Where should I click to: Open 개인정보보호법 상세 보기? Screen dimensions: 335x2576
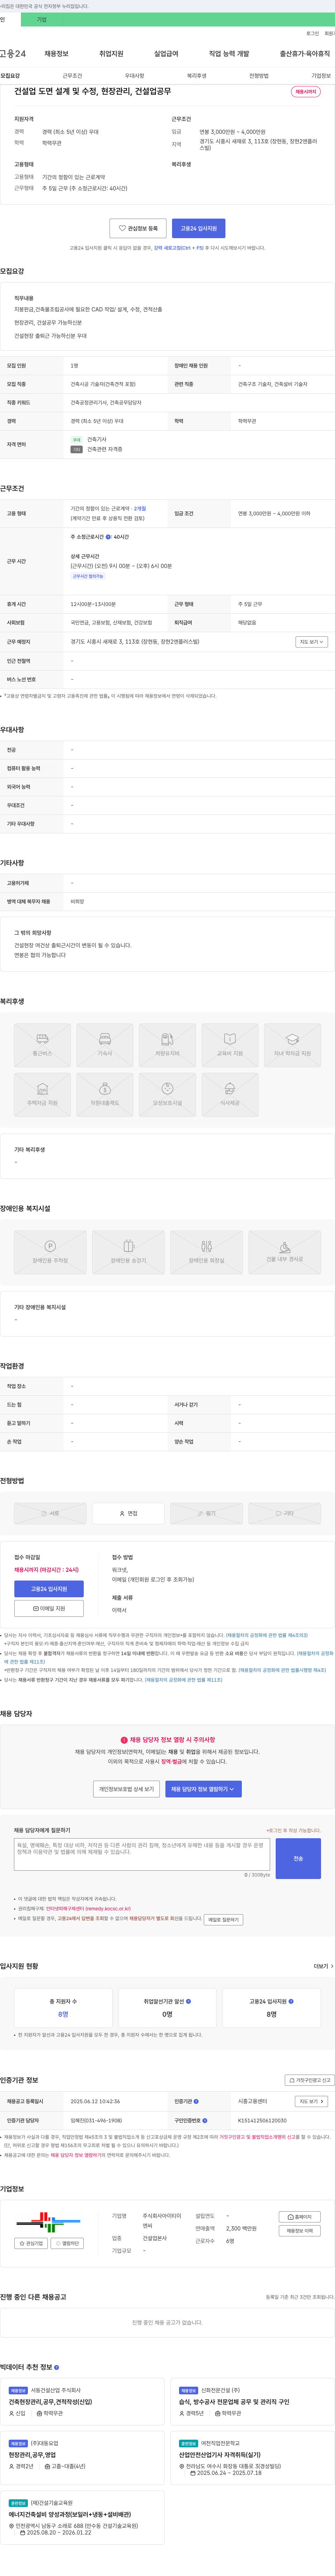(x=126, y=1789)
